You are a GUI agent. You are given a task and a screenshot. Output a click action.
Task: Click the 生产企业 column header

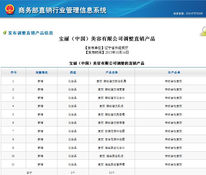click(x=173, y=73)
